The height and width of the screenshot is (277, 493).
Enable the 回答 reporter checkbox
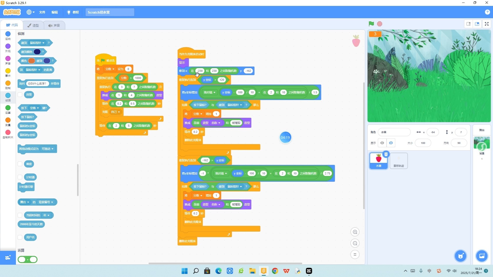20,95
